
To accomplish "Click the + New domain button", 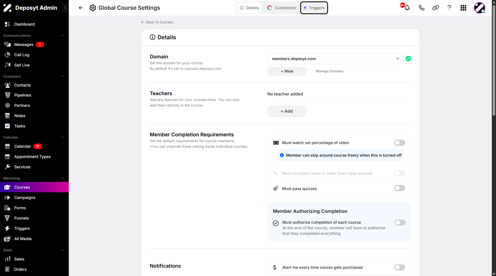I will (x=287, y=71).
